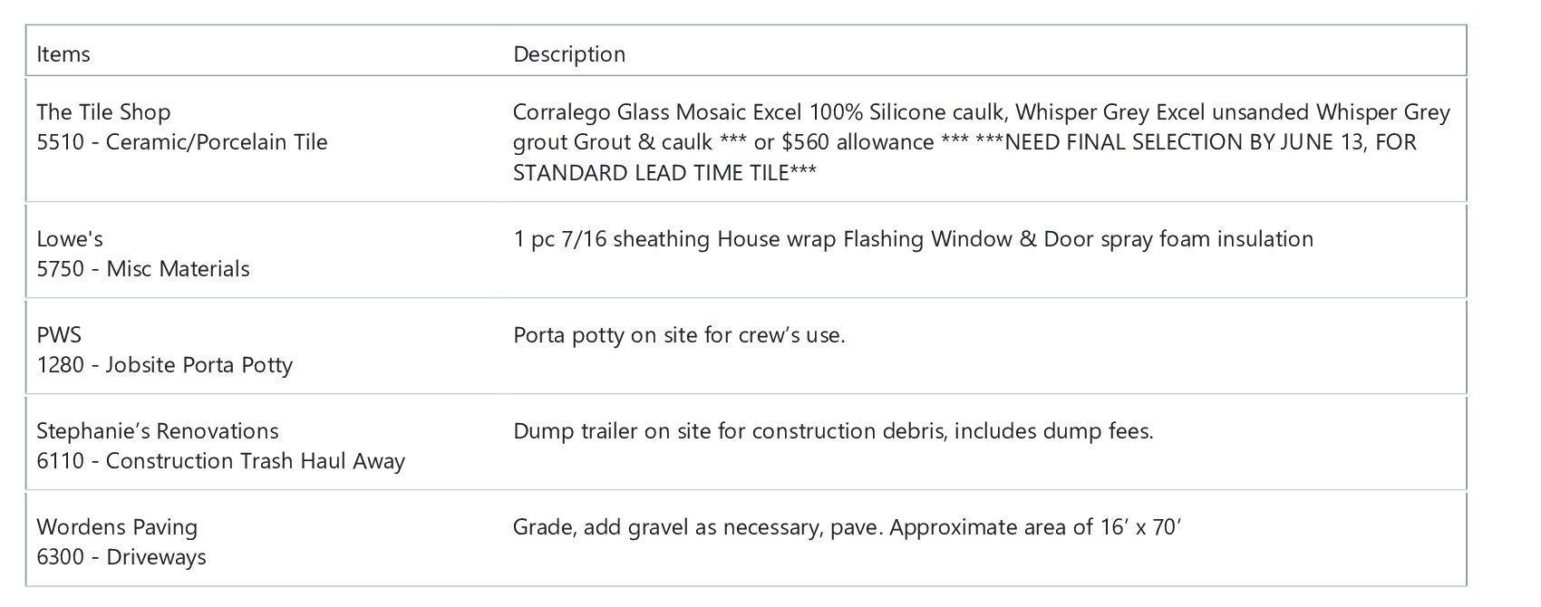Click the STANDARD LEAD TIME TILE line
This screenshot has width=1541, height=607.
pyautogui.click(x=664, y=173)
